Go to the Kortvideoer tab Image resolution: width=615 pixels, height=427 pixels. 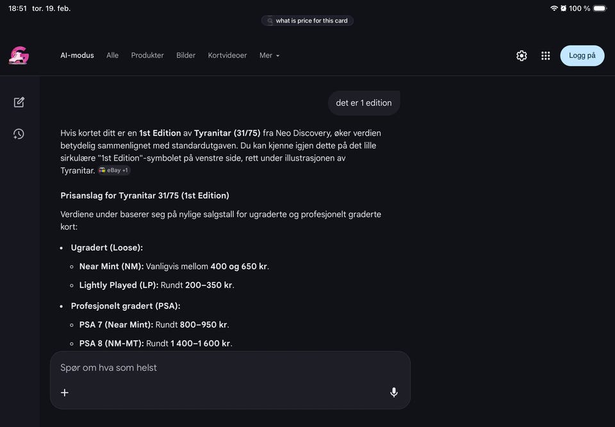point(227,56)
